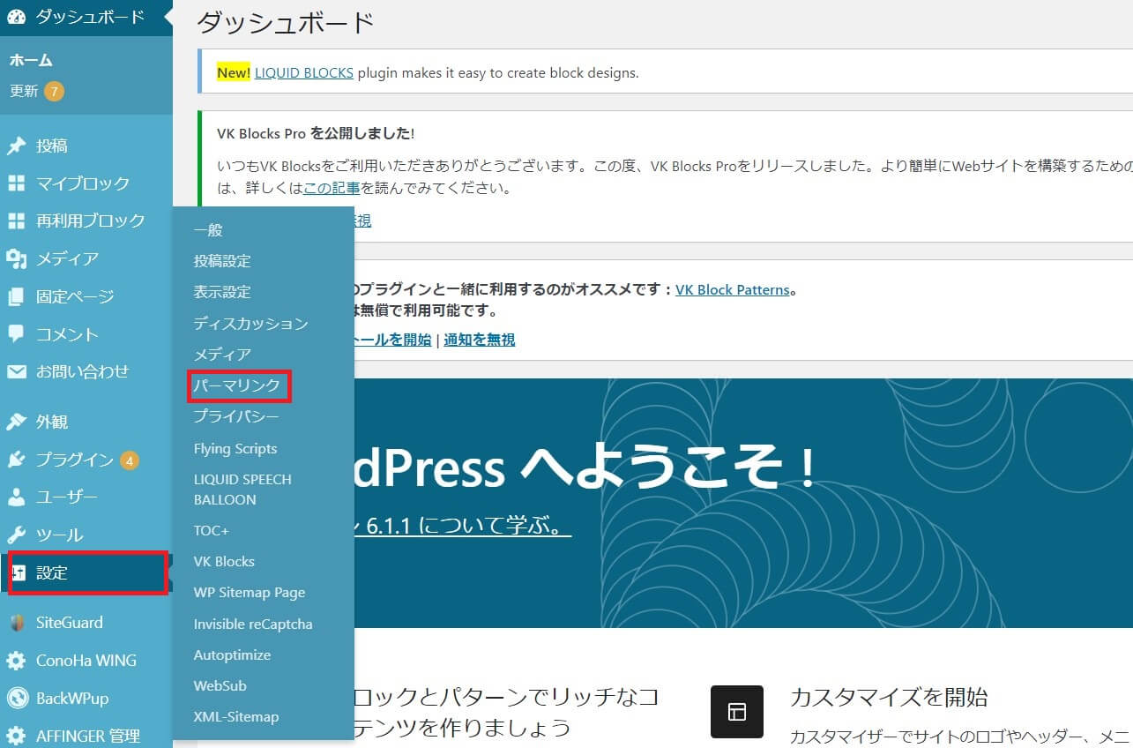This screenshot has width=1133, height=748.
Task: Click the wrench icon beside ツール
Action: coord(16,535)
